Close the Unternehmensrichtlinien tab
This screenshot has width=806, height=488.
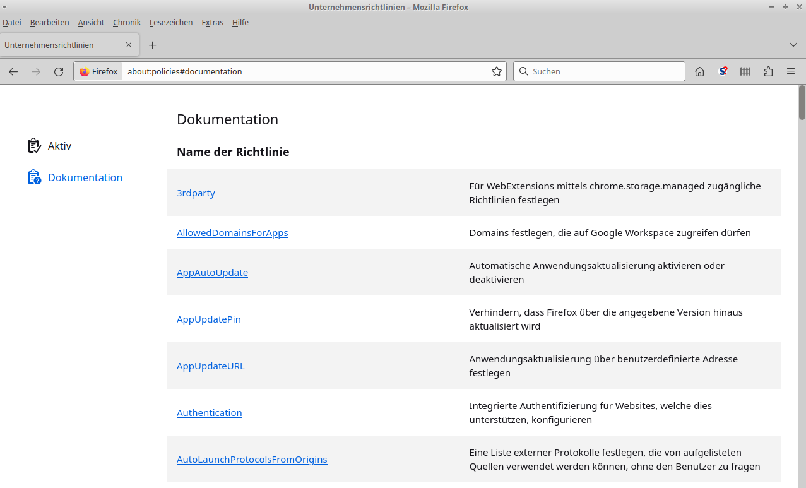click(x=129, y=45)
